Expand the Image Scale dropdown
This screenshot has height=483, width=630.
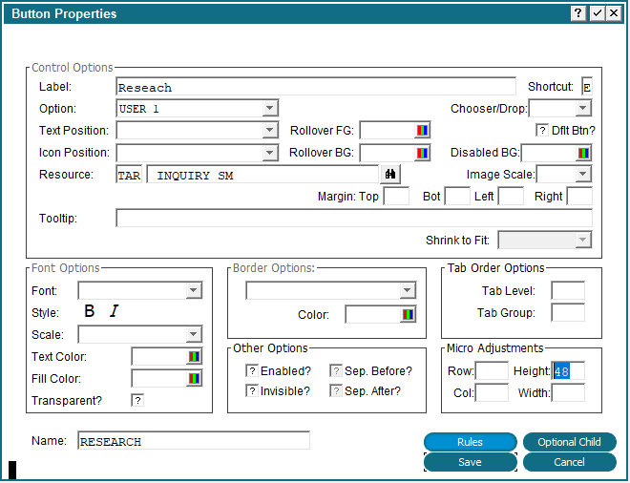[x=583, y=175]
